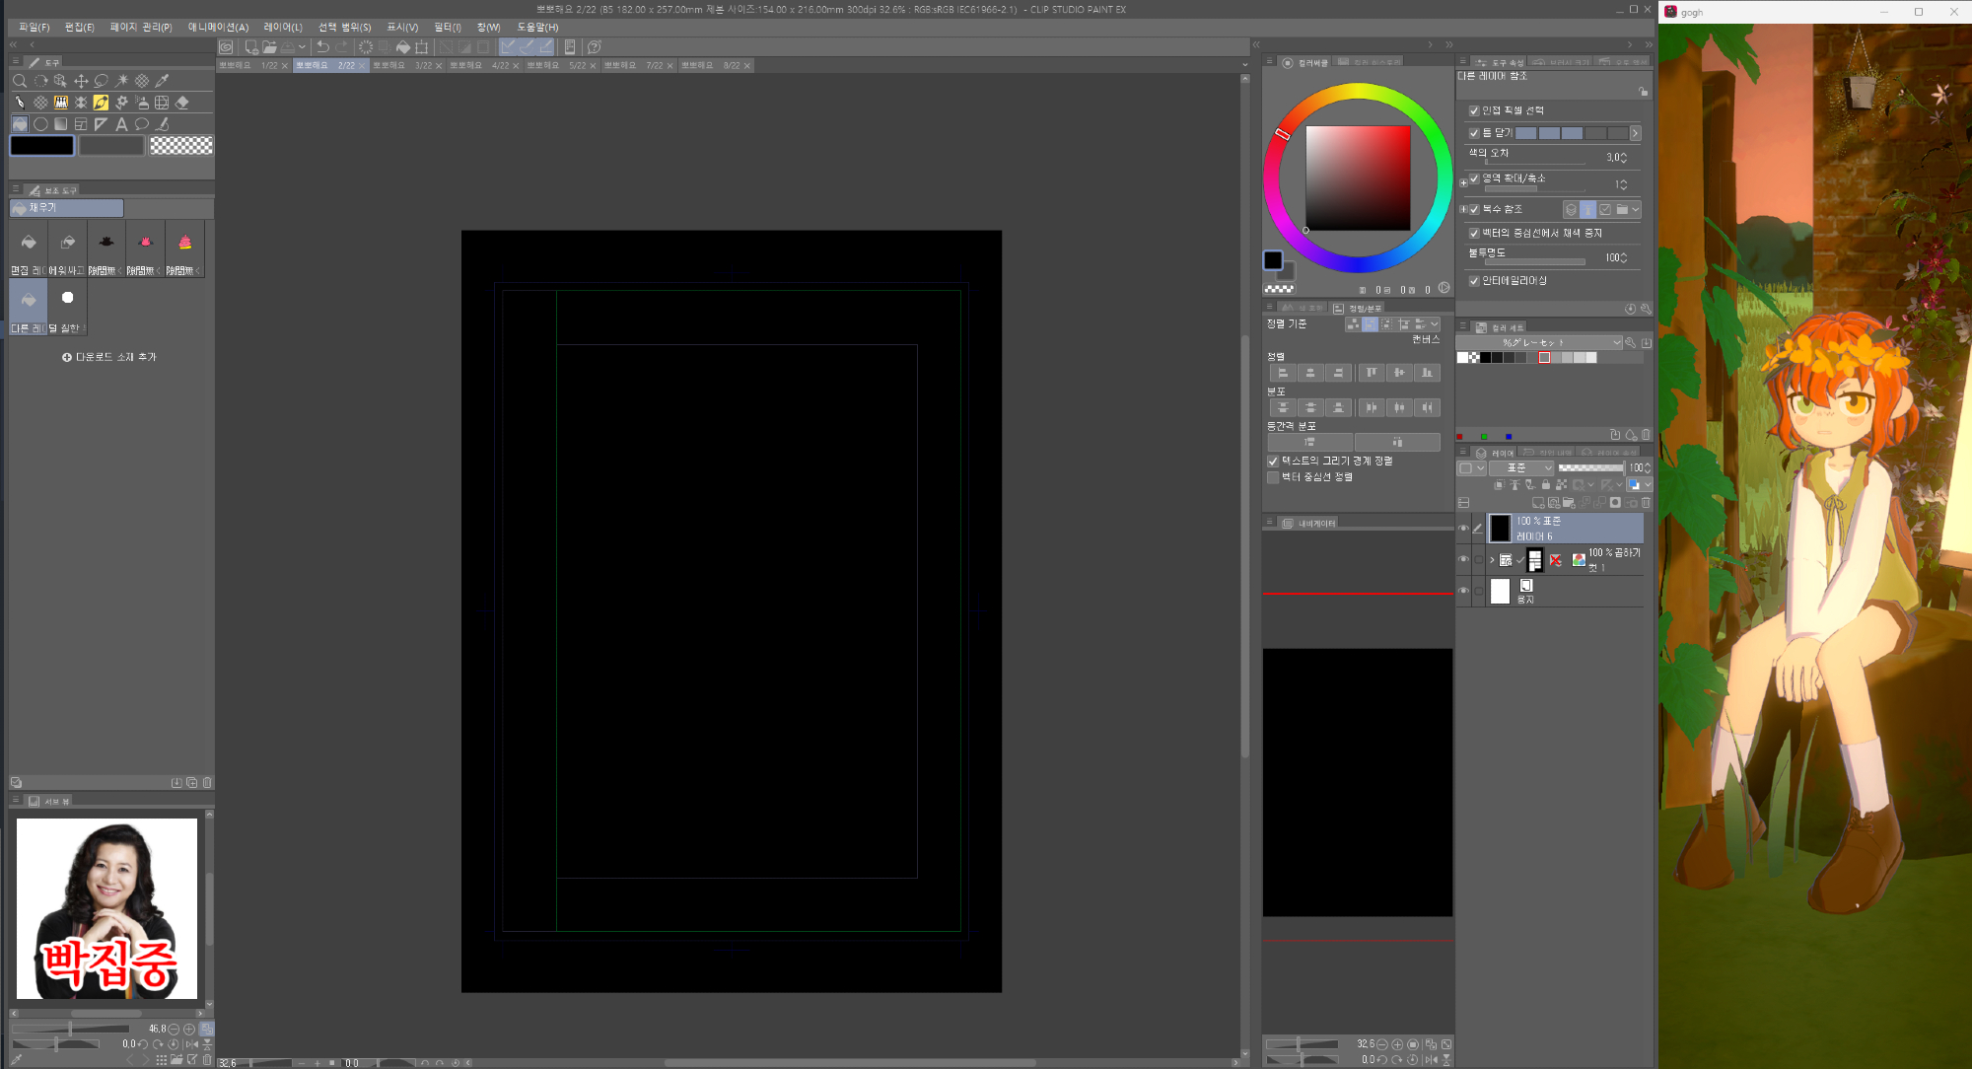Select the Gradient tool icon
Image resolution: width=1972 pixels, height=1069 pixels.
tap(61, 124)
